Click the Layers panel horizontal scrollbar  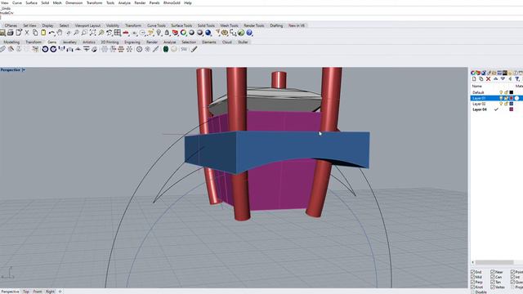(x=494, y=262)
